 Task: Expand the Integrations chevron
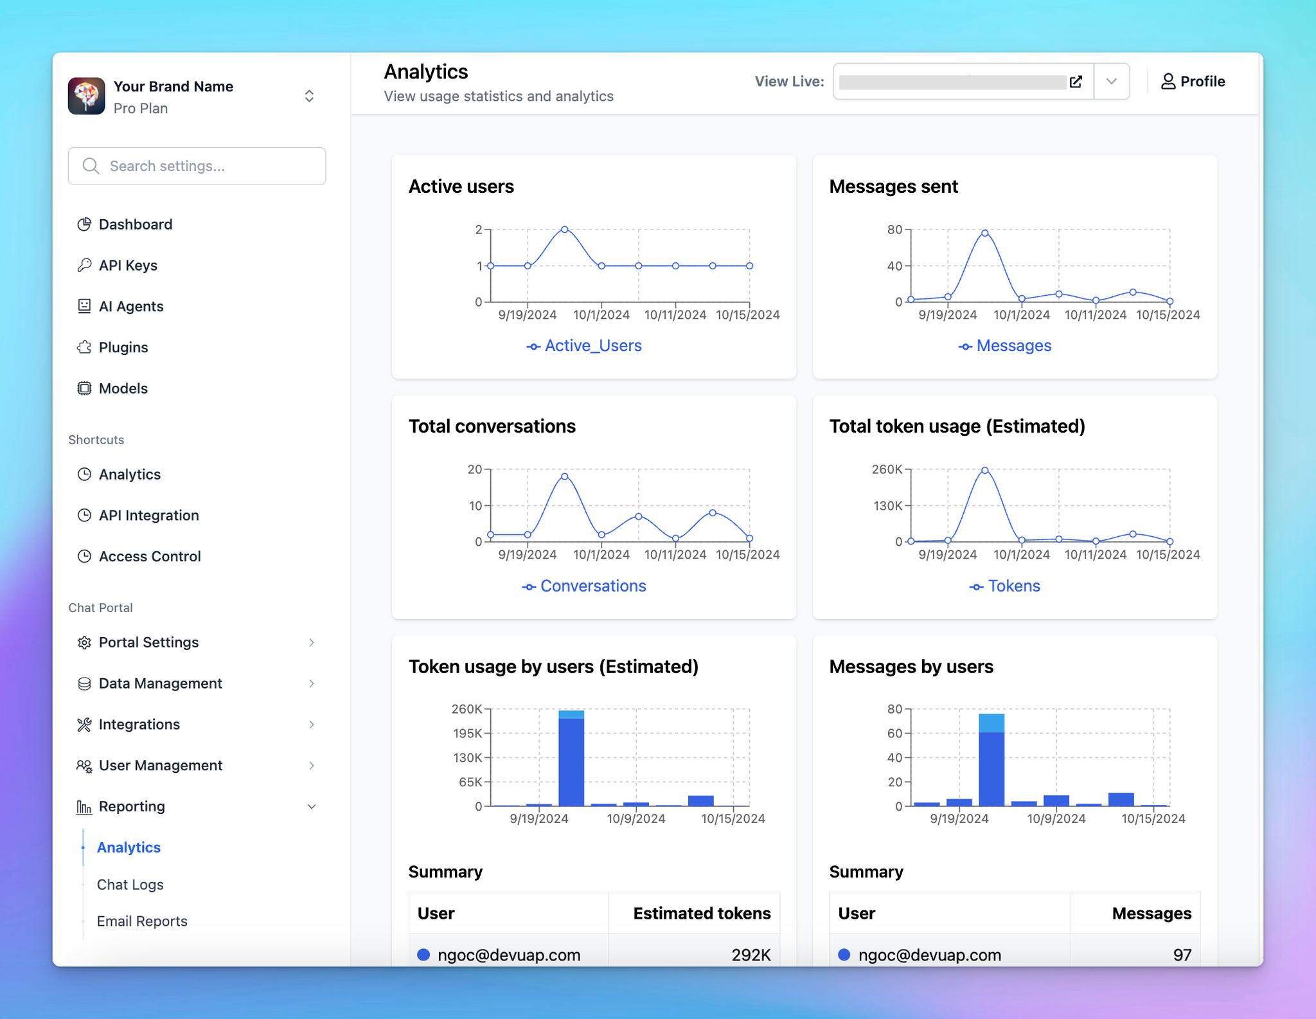312,725
